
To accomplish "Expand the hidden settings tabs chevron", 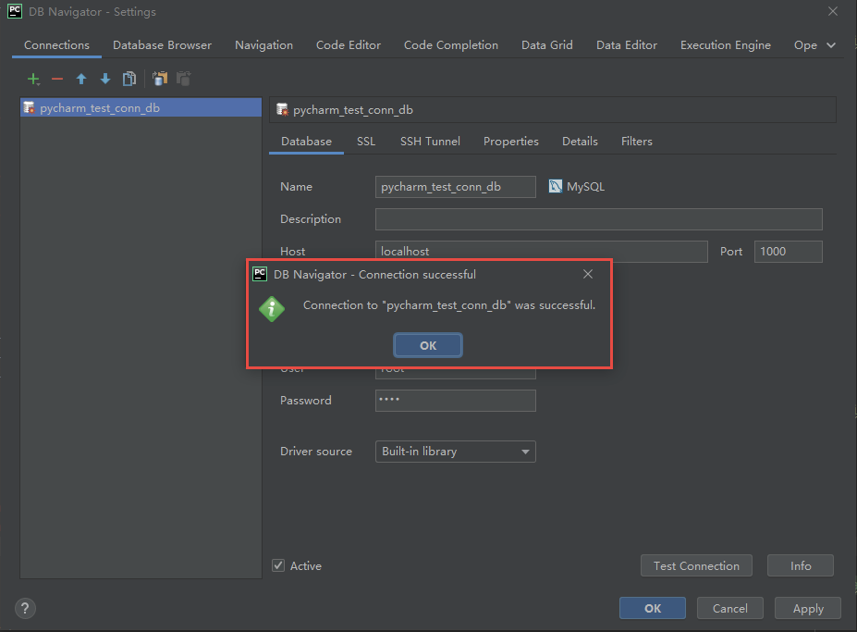I will (831, 45).
